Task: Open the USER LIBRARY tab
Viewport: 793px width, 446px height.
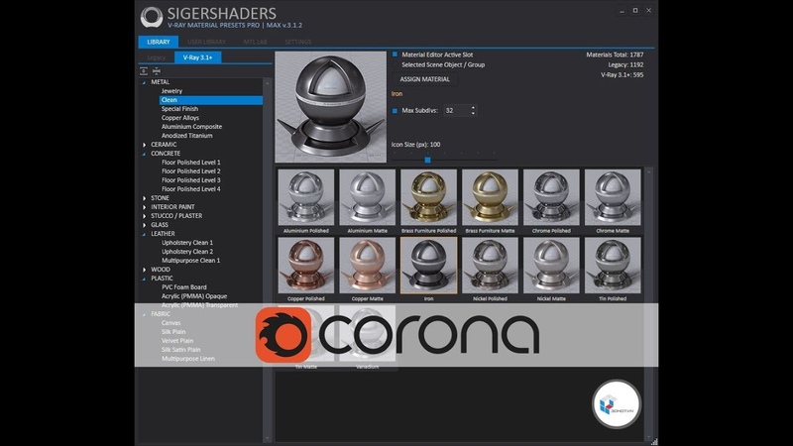Action: coord(206,42)
